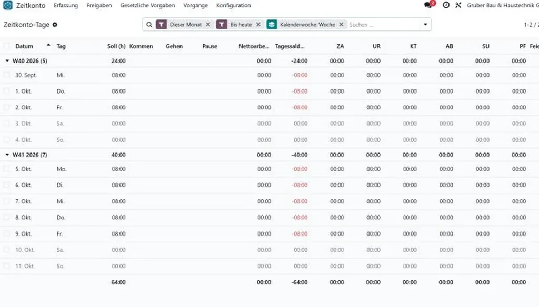Click the ZA column header

point(340,46)
